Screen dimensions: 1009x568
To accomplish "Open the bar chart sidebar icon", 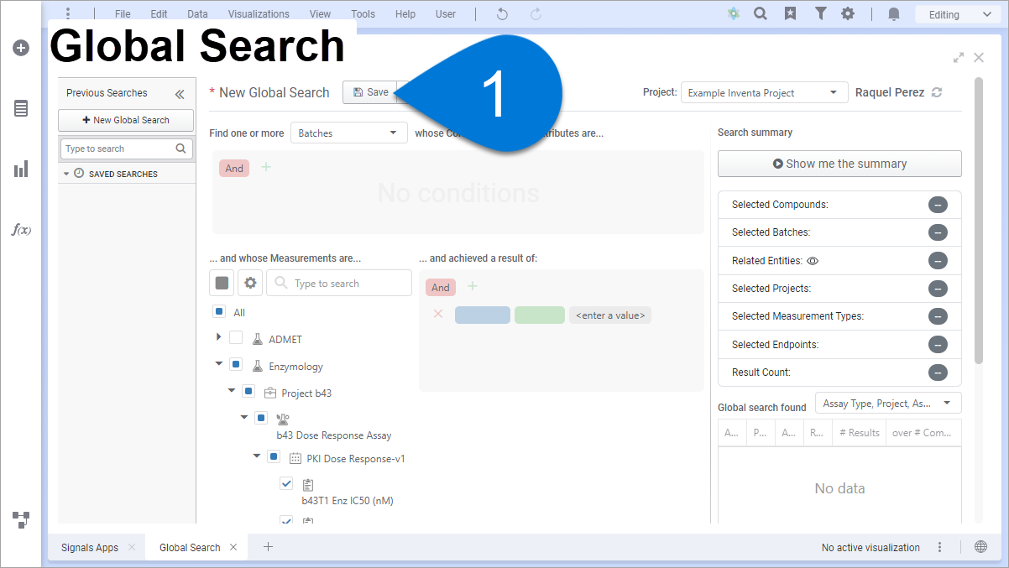I will pos(21,169).
